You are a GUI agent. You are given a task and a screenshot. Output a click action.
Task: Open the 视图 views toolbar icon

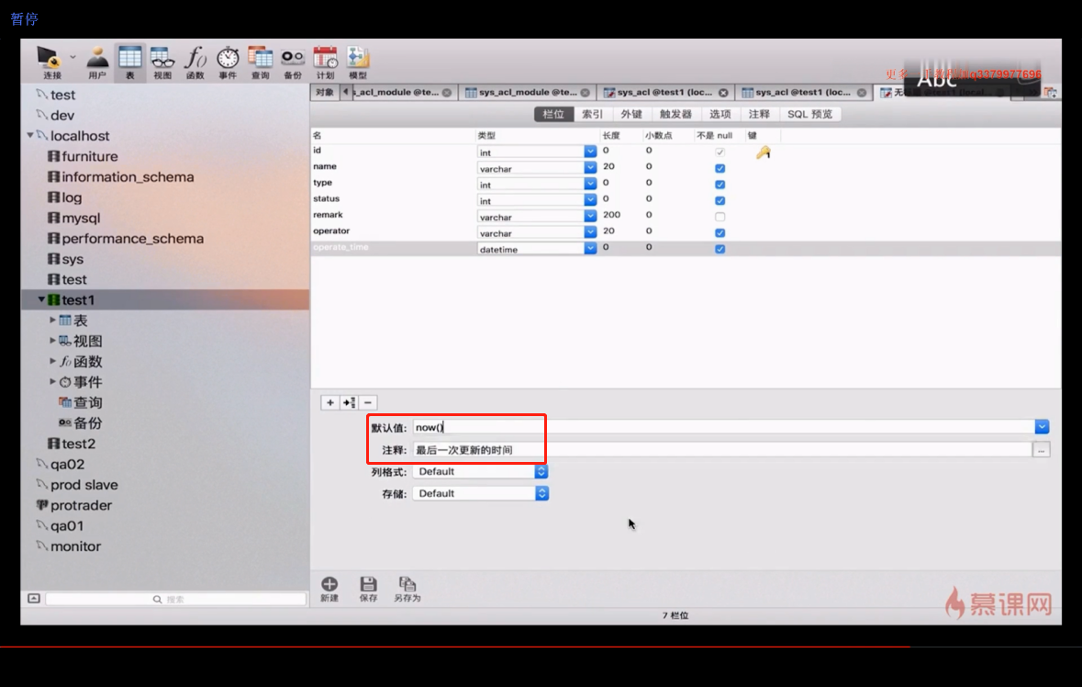[162, 62]
